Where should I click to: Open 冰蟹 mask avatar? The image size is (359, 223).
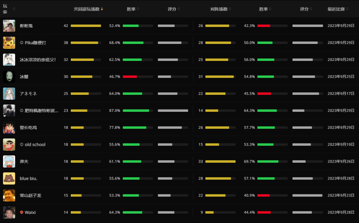(9, 77)
